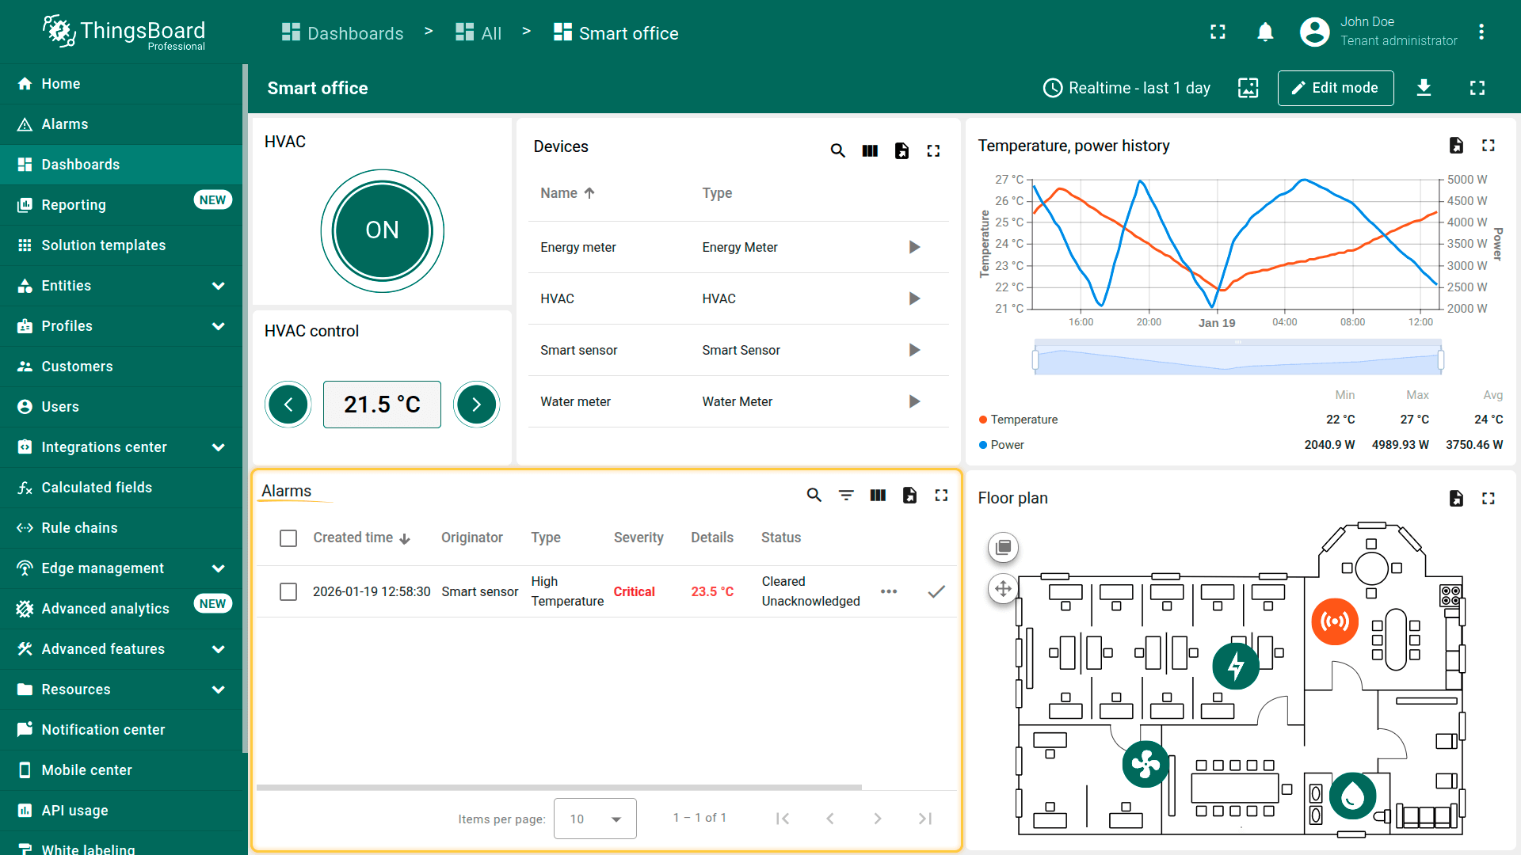Image resolution: width=1521 pixels, height=855 pixels.
Task: Click the notifications bell icon
Action: pos(1265,32)
